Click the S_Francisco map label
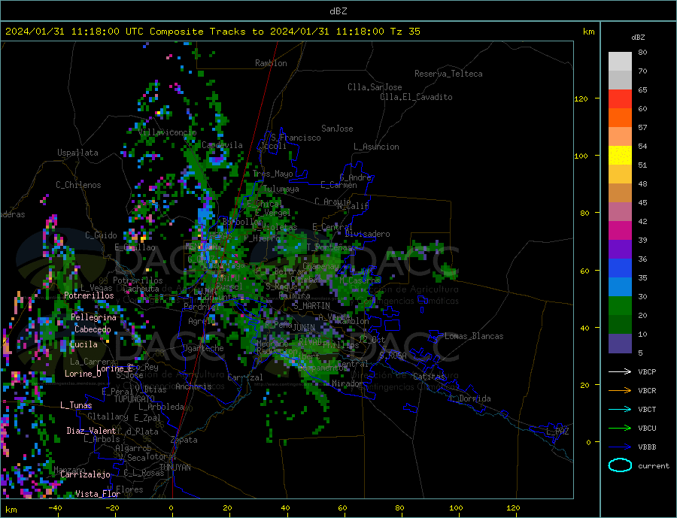 click(296, 138)
